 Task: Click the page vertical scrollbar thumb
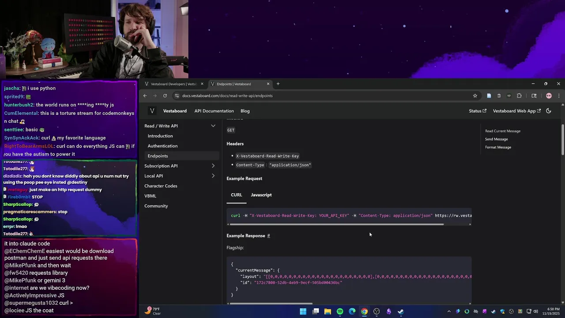(562, 139)
